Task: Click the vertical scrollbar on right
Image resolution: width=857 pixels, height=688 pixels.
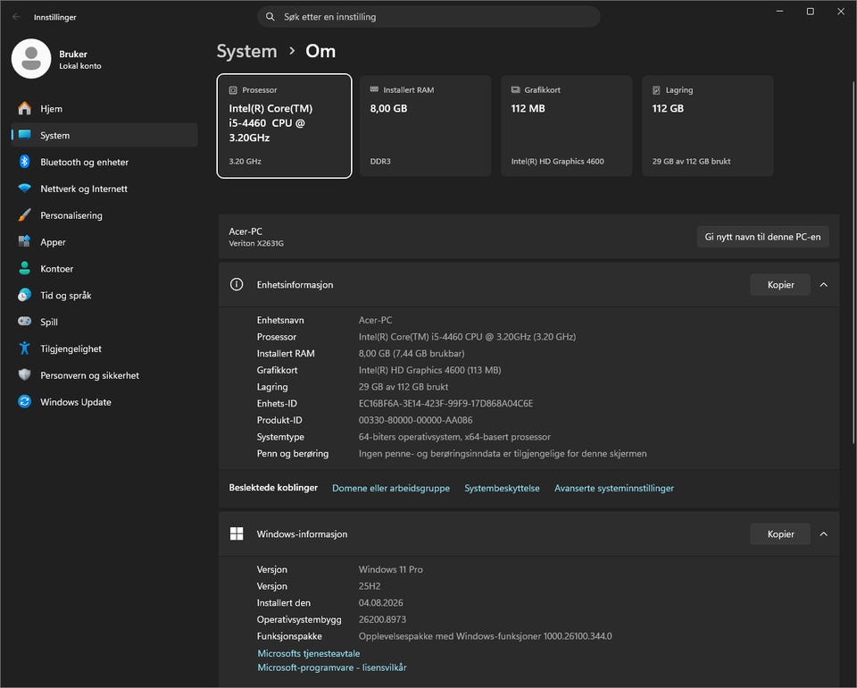Action: click(x=853, y=263)
